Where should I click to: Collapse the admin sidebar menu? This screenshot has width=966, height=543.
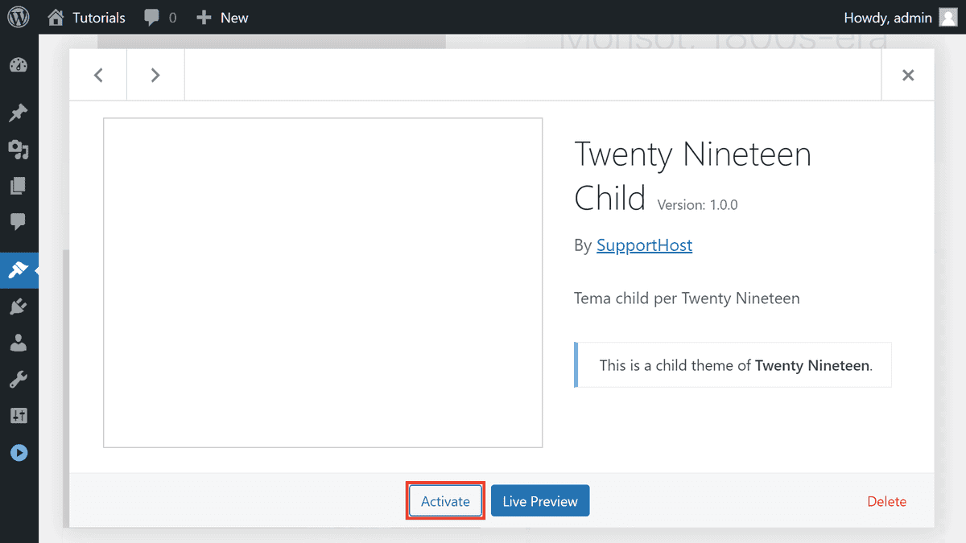pyautogui.click(x=19, y=453)
